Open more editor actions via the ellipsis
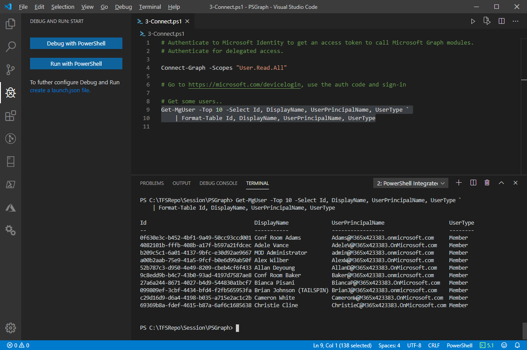The image size is (527, 350). (x=516, y=21)
